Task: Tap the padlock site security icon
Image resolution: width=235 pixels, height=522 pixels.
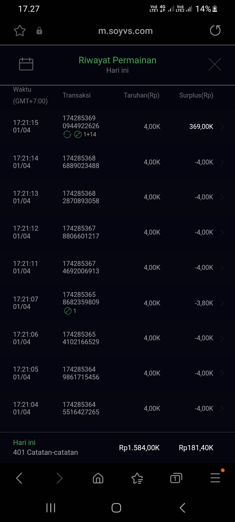Action: [39, 31]
